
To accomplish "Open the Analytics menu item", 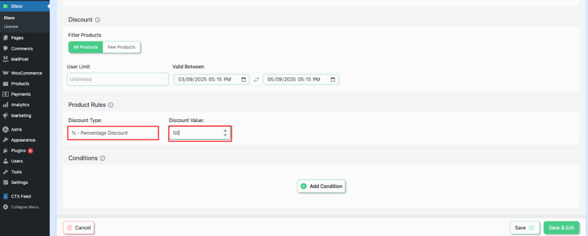I will (20, 105).
